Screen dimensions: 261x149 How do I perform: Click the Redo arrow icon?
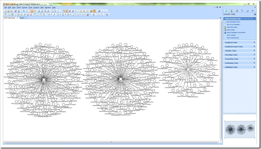(x=27, y=11)
